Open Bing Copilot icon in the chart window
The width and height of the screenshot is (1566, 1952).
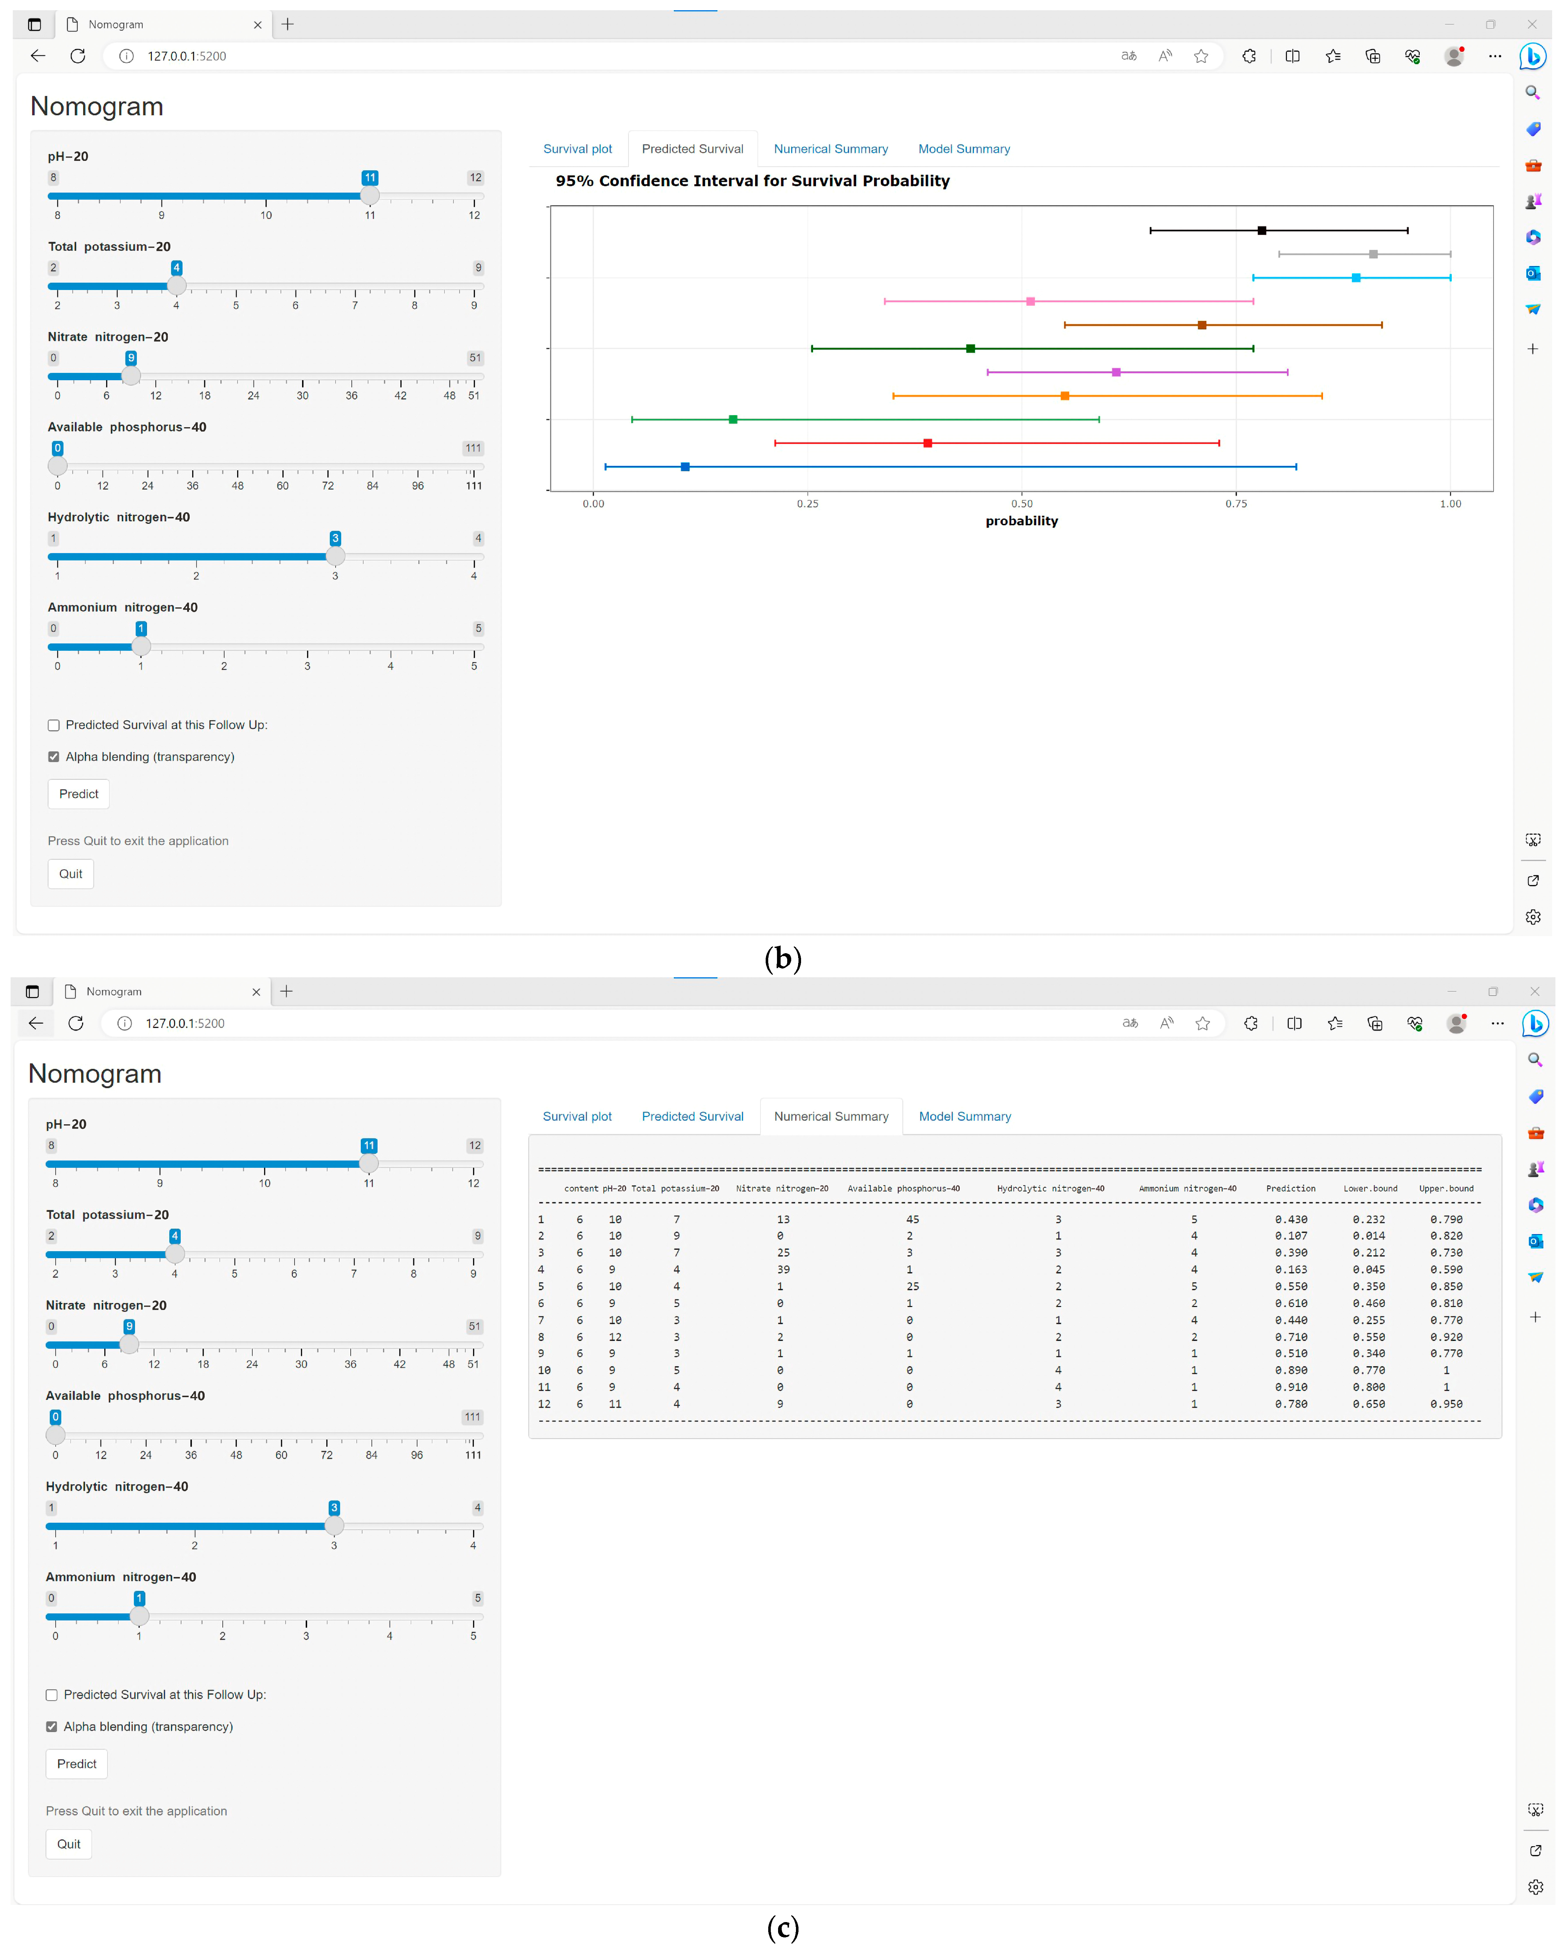coord(1532,56)
